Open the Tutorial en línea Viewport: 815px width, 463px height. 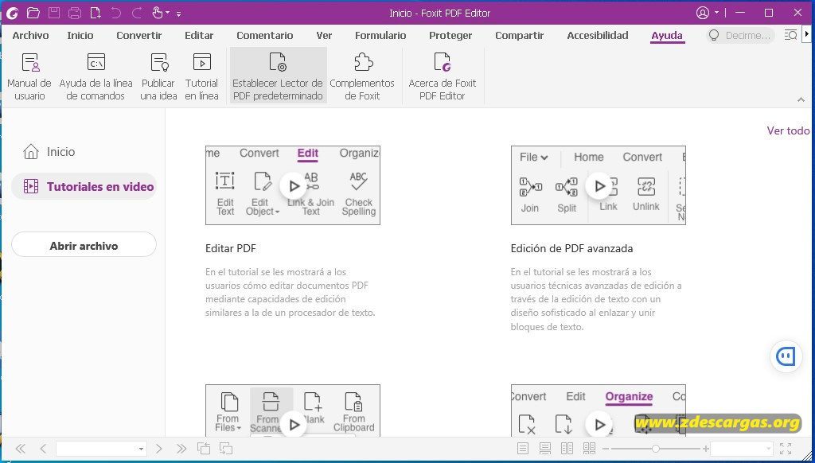pos(201,76)
